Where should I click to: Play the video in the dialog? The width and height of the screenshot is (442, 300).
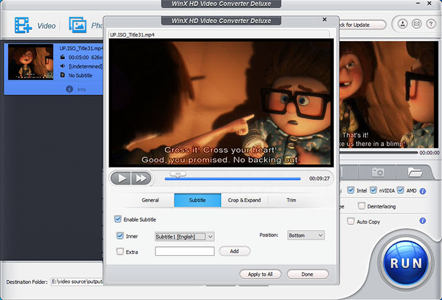click(121, 178)
